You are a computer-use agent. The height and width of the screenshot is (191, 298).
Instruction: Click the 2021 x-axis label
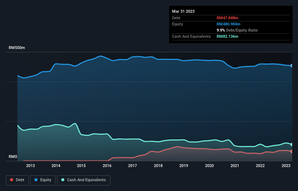click(235, 166)
